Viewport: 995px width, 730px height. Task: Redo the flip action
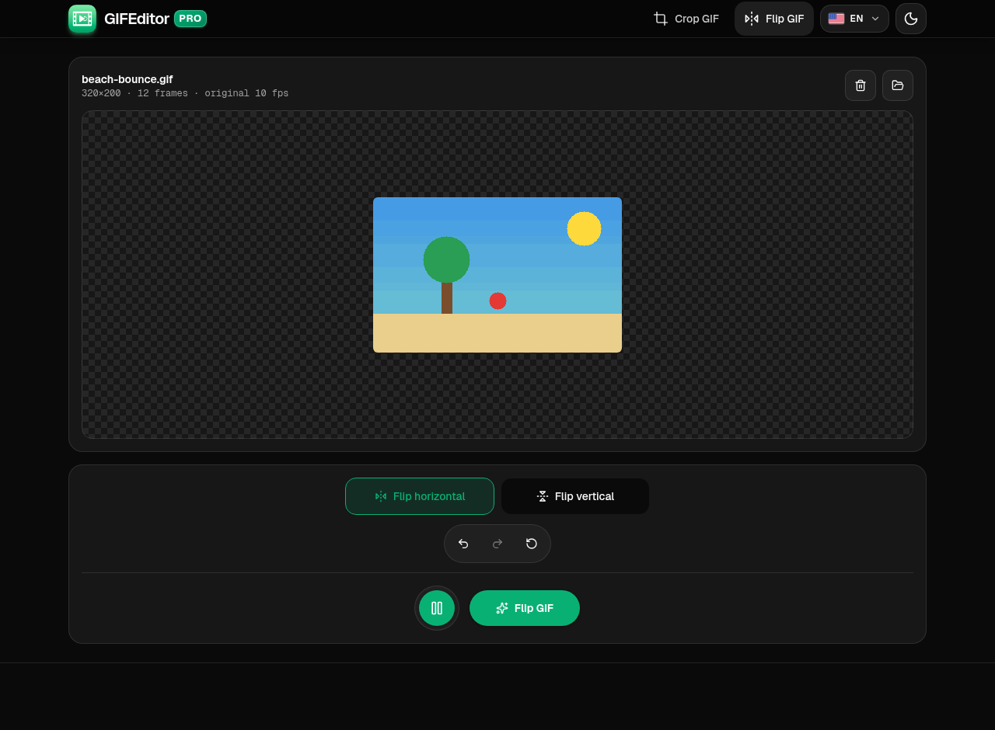[x=497, y=544]
